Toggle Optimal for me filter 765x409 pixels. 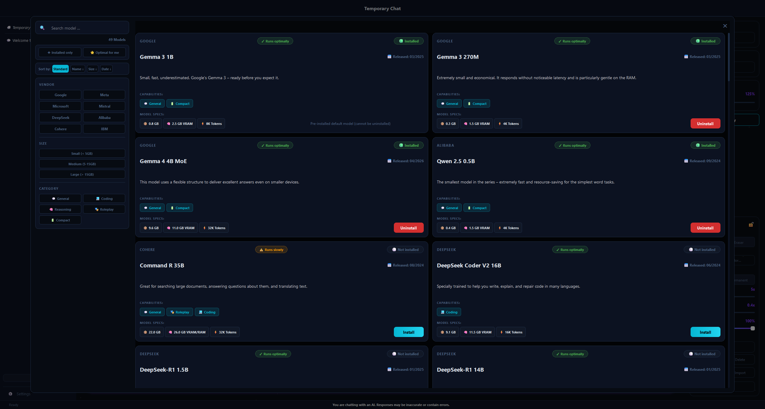coord(104,52)
